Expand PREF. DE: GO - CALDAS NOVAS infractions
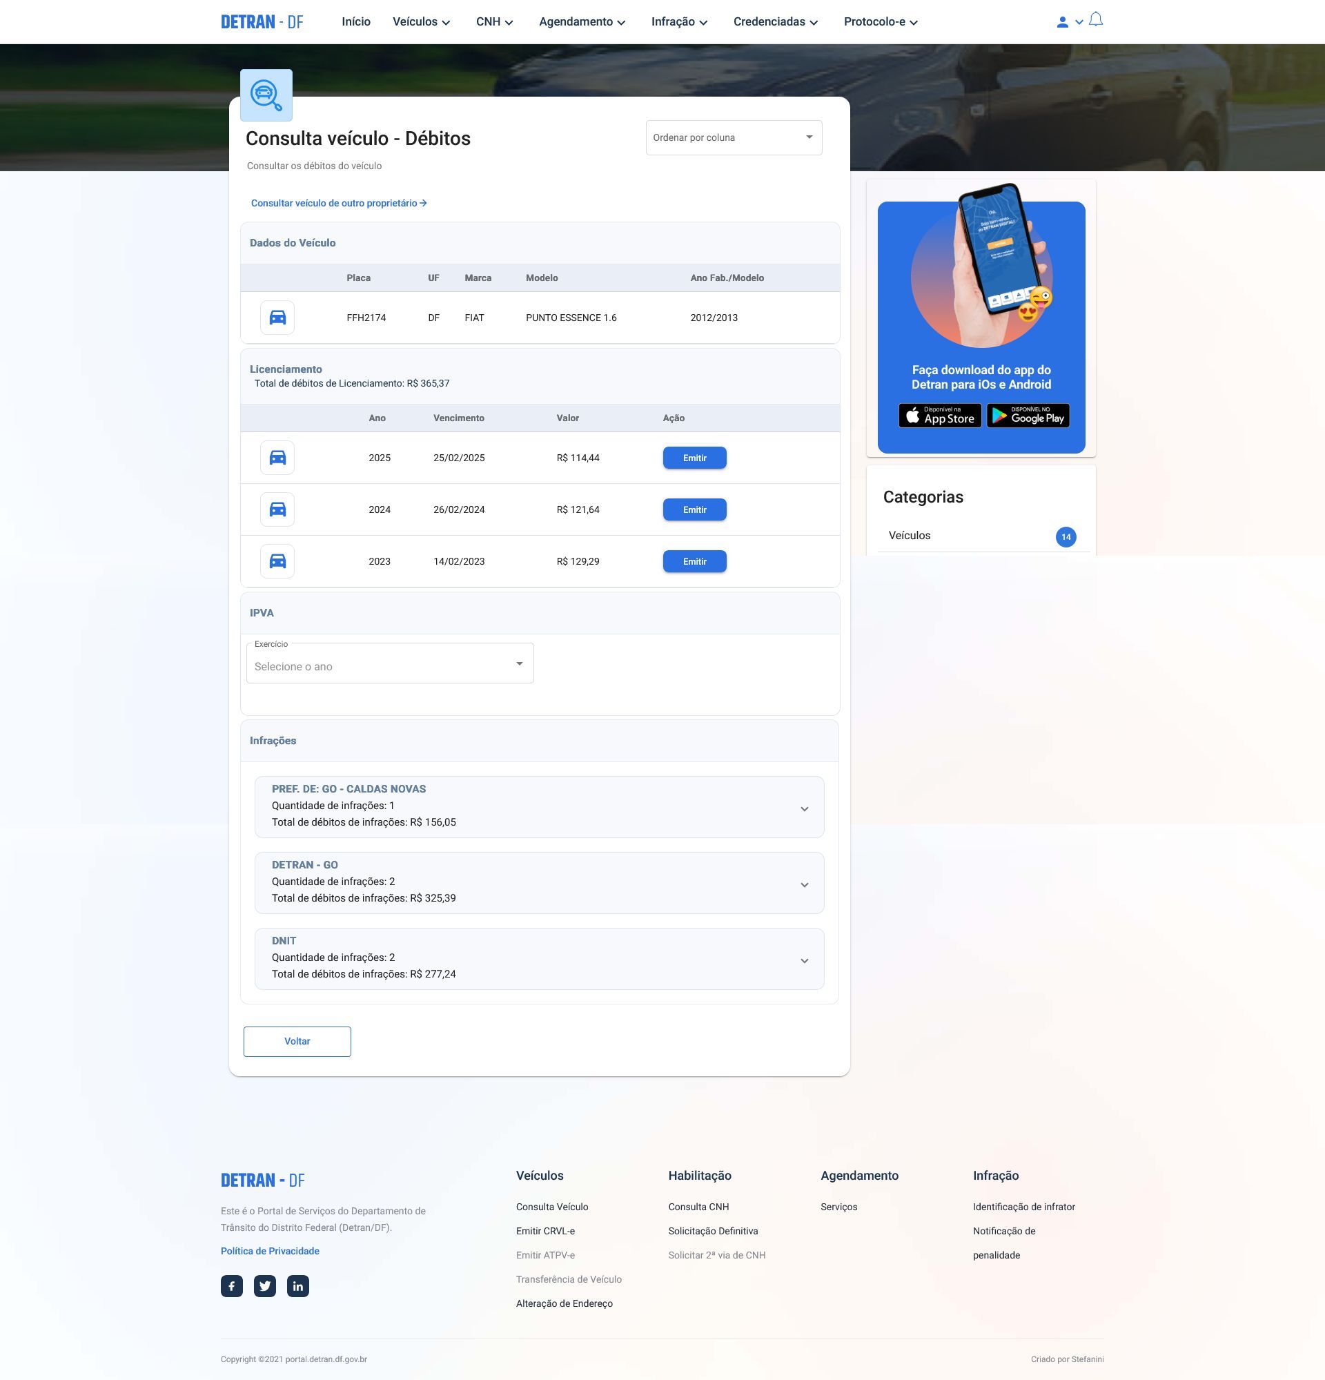The width and height of the screenshot is (1325, 1380). coord(804,809)
